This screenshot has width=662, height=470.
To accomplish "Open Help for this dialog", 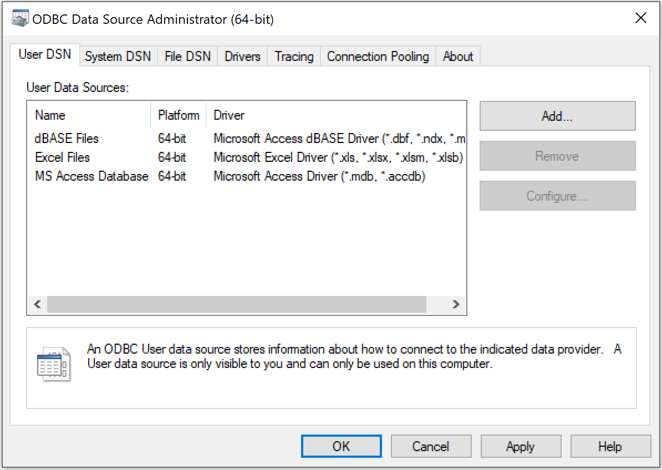I will tap(610, 446).
